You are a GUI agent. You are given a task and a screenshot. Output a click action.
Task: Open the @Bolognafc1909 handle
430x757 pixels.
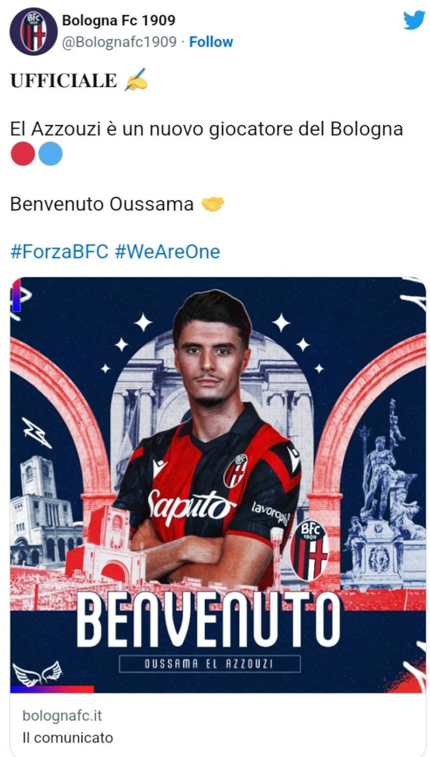pyautogui.click(x=119, y=42)
